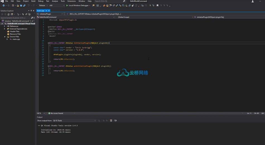
Task: Open the Project menu
Action: point(26,1)
